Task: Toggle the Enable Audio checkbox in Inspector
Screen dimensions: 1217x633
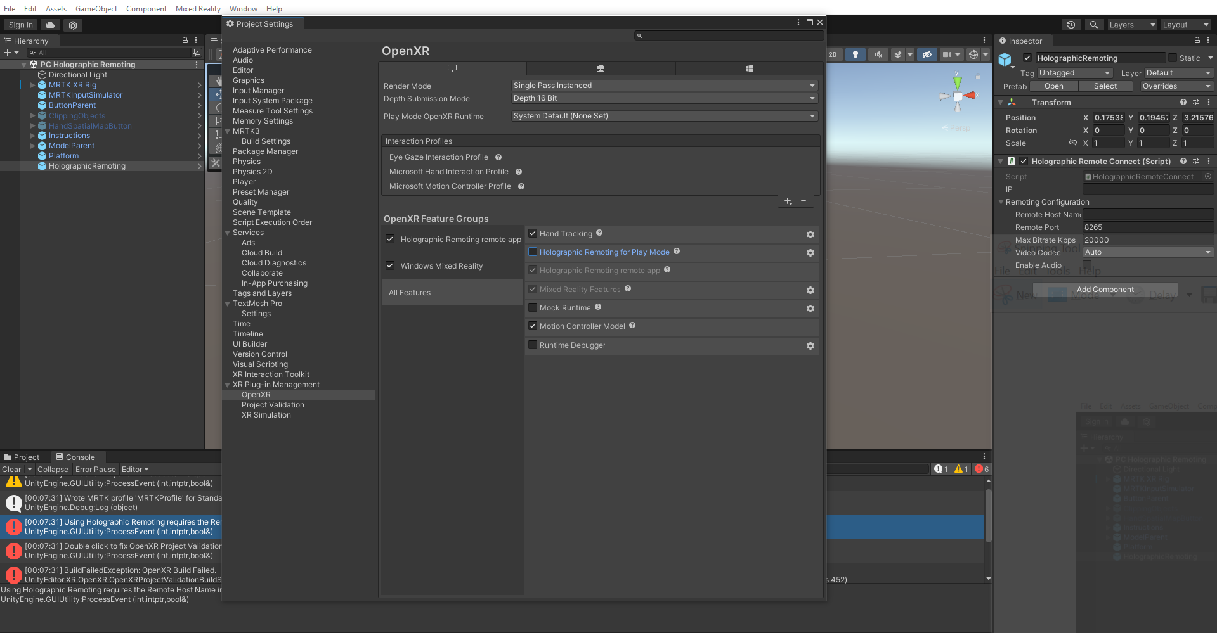Action: tap(1087, 265)
